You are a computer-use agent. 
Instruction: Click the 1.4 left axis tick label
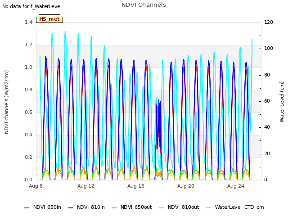[28, 22]
